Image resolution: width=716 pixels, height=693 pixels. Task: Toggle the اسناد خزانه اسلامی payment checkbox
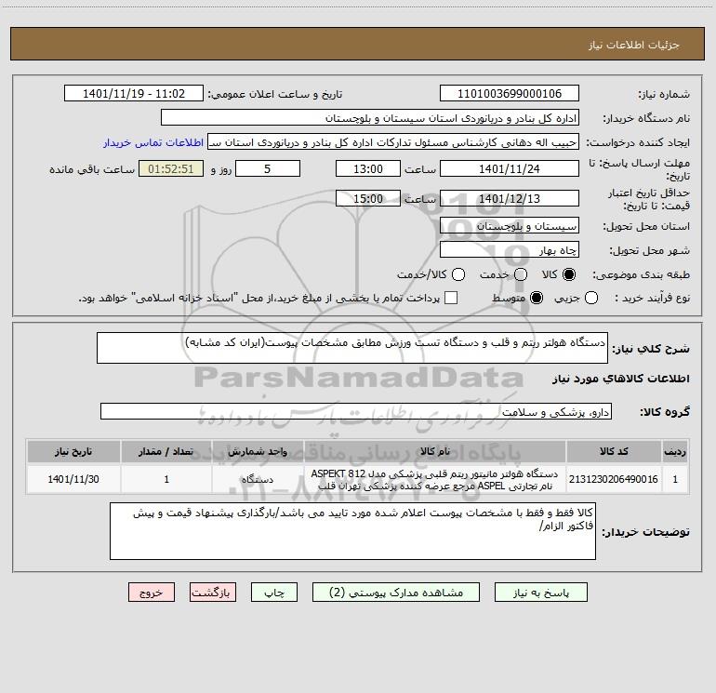tap(451, 298)
